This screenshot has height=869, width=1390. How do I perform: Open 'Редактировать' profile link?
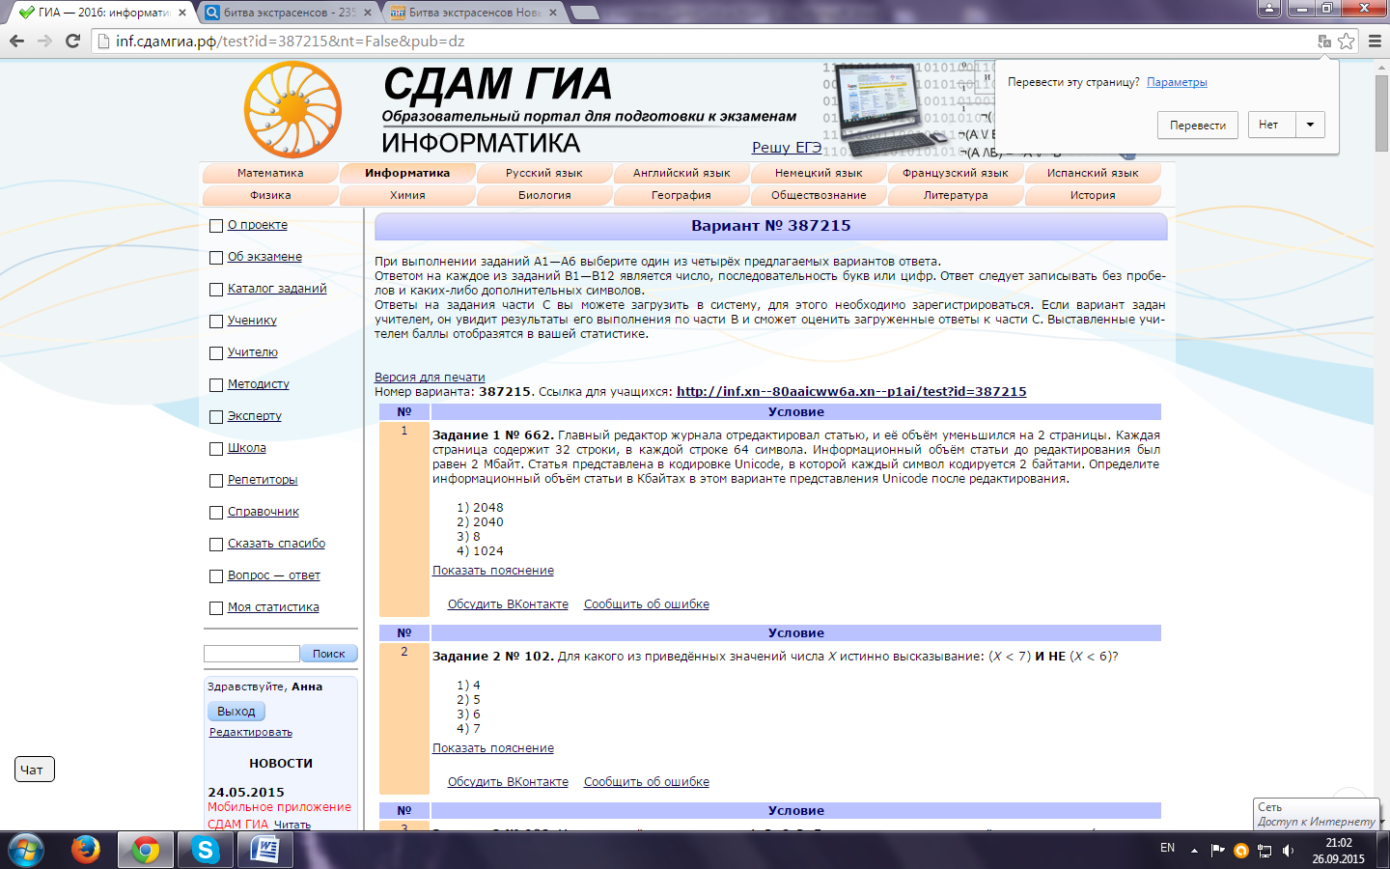click(251, 733)
